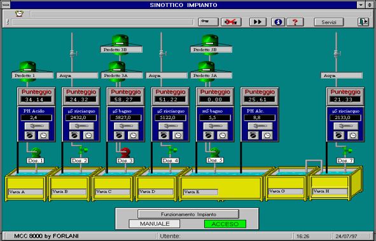Click the Servizi button
This screenshot has width=376, height=241.
pos(329,22)
